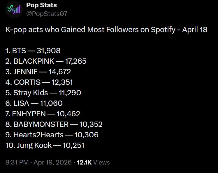Image resolution: width=218 pixels, height=173 pixels.
Task: Click the tweet headline about Spotify followers
Action: coord(106,30)
